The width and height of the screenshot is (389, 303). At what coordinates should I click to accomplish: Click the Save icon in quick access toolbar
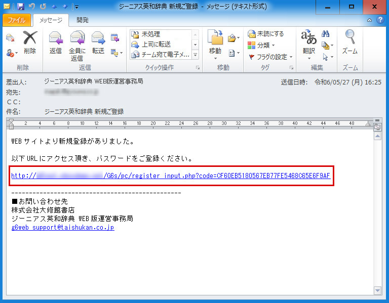click(x=21, y=7)
